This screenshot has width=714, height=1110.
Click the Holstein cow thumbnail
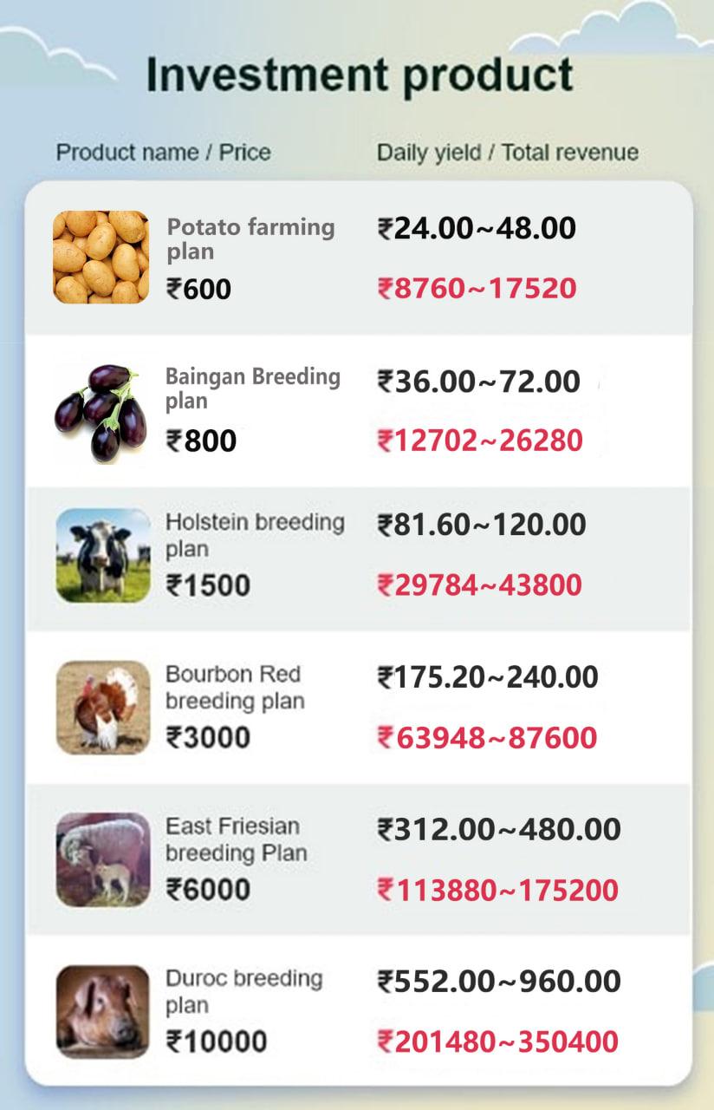click(x=101, y=553)
